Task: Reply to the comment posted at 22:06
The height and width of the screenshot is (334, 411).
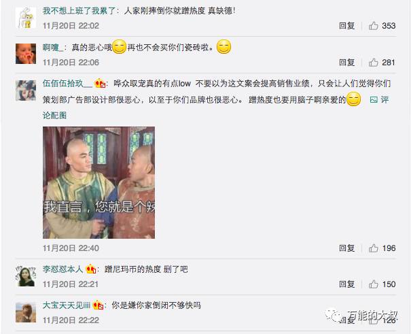Action: click(x=346, y=63)
